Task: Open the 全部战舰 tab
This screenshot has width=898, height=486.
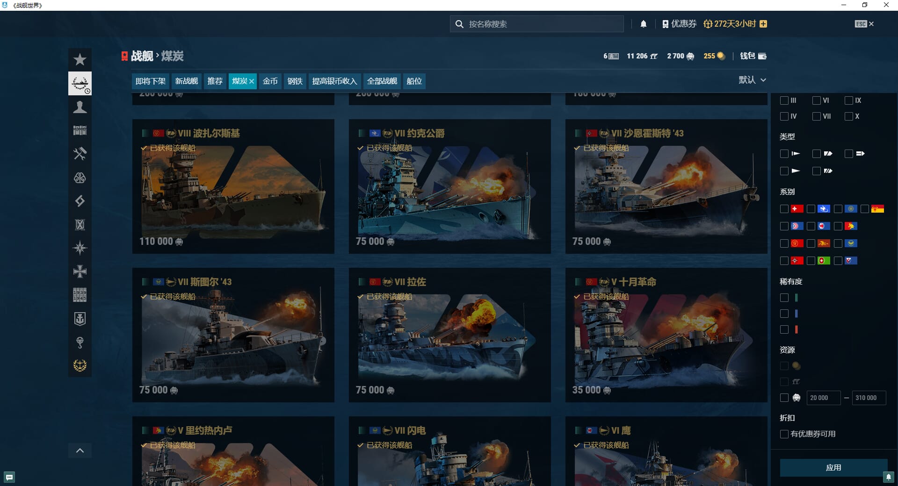Action: (x=382, y=81)
